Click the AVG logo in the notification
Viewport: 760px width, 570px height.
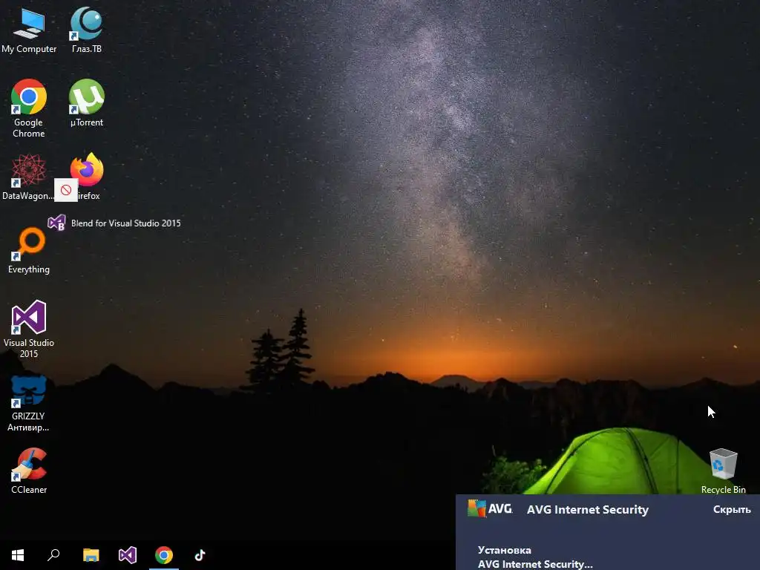click(490, 508)
